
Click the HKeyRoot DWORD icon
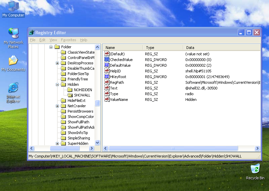(x=107, y=76)
